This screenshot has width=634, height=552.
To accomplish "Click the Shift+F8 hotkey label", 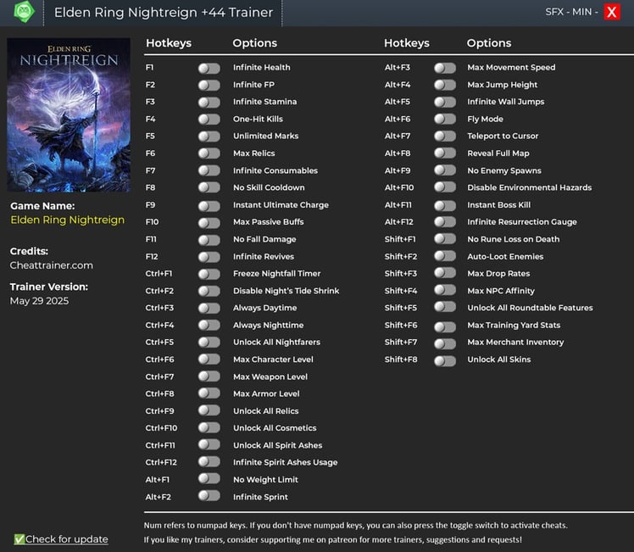I will click(x=401, y=360).
